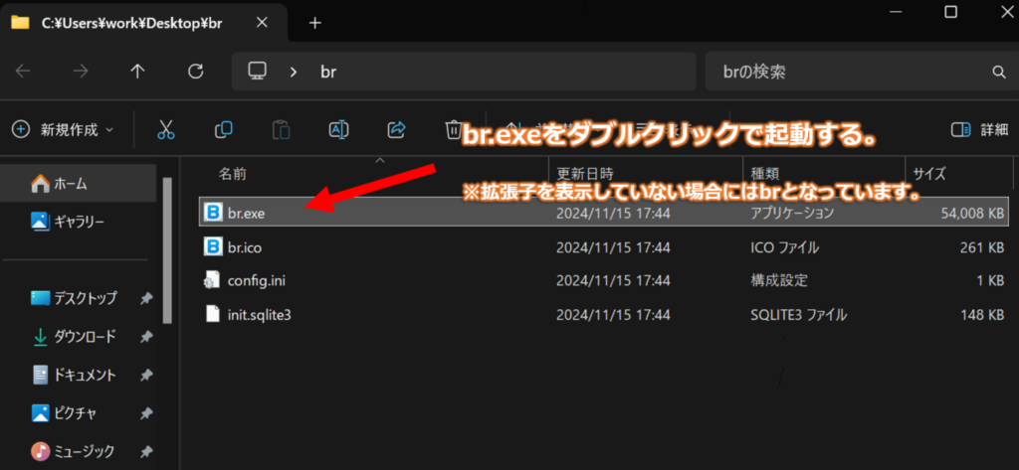Viewport: 1019px width, 470px height.
Task: Open the 新規作成 dropdown menu
Action: pos(63,129)
